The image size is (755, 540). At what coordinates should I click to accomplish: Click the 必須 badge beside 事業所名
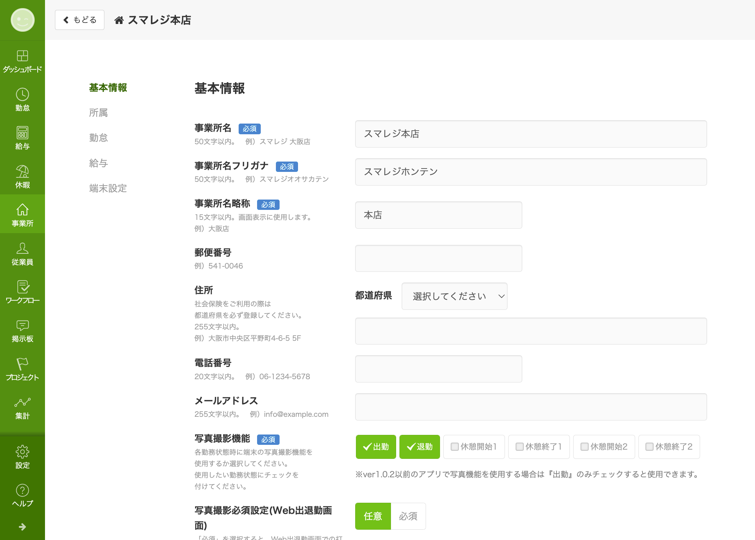(250, 129)
